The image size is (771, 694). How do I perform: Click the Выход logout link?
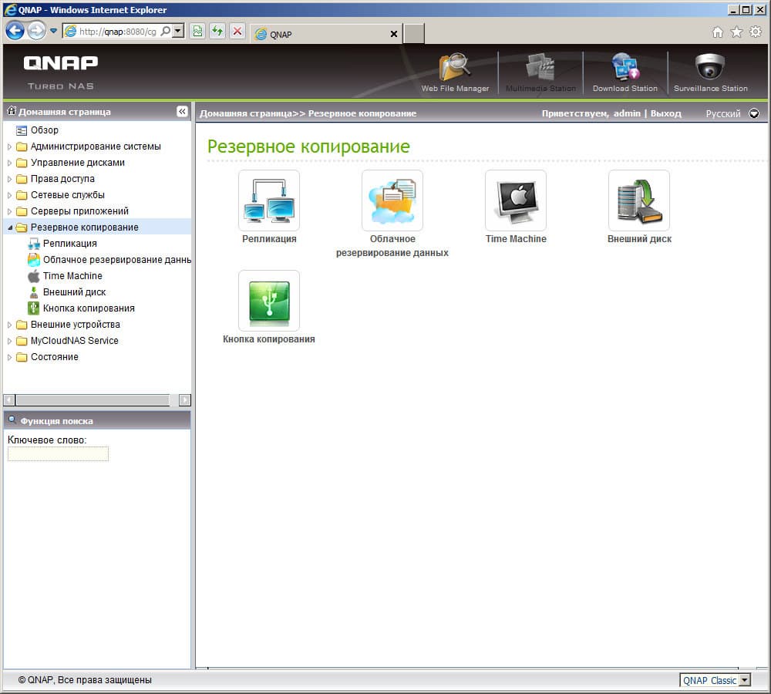[667, 113]
